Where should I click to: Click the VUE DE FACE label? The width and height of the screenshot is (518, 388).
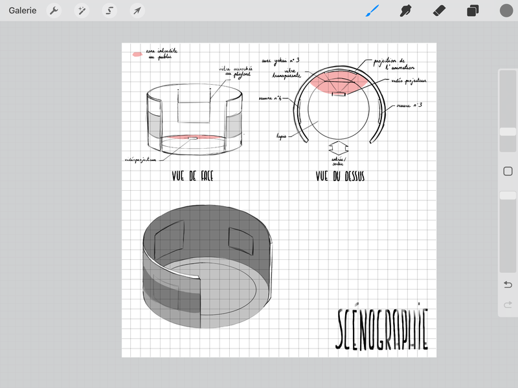tap(193, 176)
